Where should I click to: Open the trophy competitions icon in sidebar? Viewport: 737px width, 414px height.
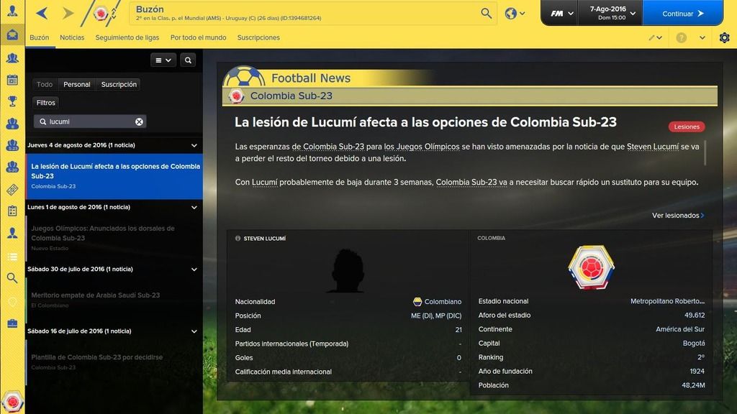point(12,101)
